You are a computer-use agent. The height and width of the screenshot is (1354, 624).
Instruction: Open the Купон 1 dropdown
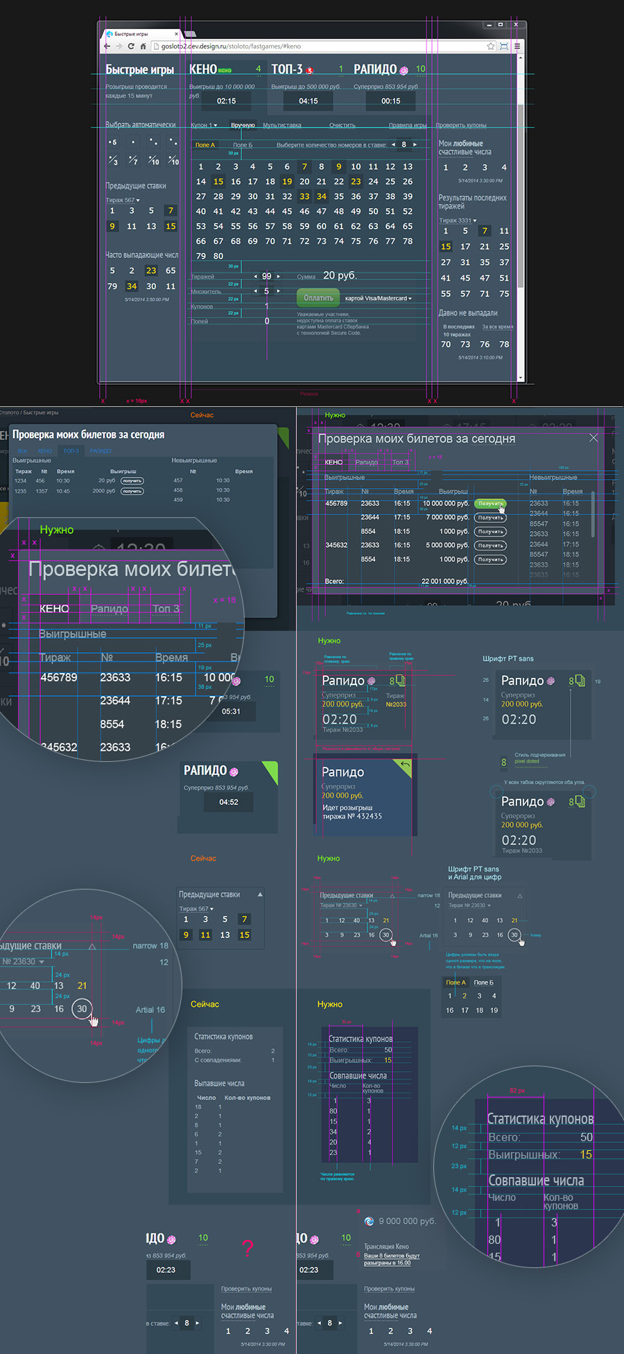[204, 125]
